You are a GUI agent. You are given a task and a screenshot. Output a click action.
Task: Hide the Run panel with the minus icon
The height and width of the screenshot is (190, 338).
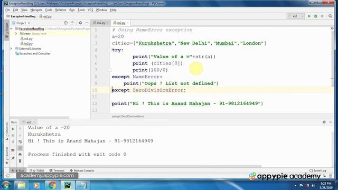click(331, 122)
